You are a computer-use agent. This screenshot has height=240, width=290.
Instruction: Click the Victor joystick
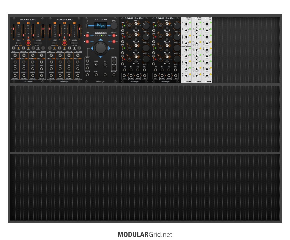tap(101, 48)
